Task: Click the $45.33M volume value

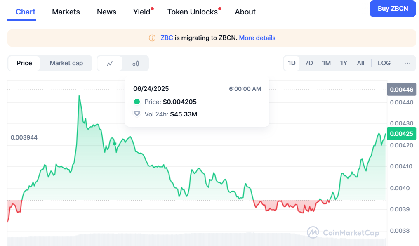Action: pos(184,114)
